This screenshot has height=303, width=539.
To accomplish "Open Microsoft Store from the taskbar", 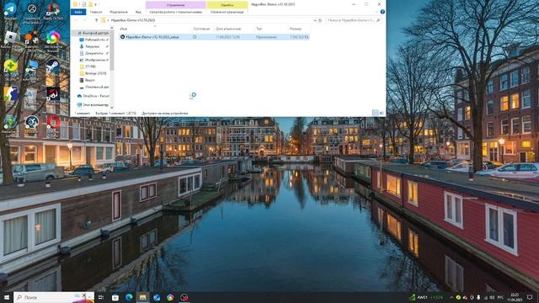I will coord(115,297).
